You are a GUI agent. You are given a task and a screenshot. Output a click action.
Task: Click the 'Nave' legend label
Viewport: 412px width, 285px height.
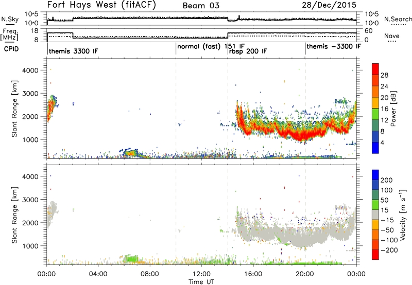(x=391, y=35)
